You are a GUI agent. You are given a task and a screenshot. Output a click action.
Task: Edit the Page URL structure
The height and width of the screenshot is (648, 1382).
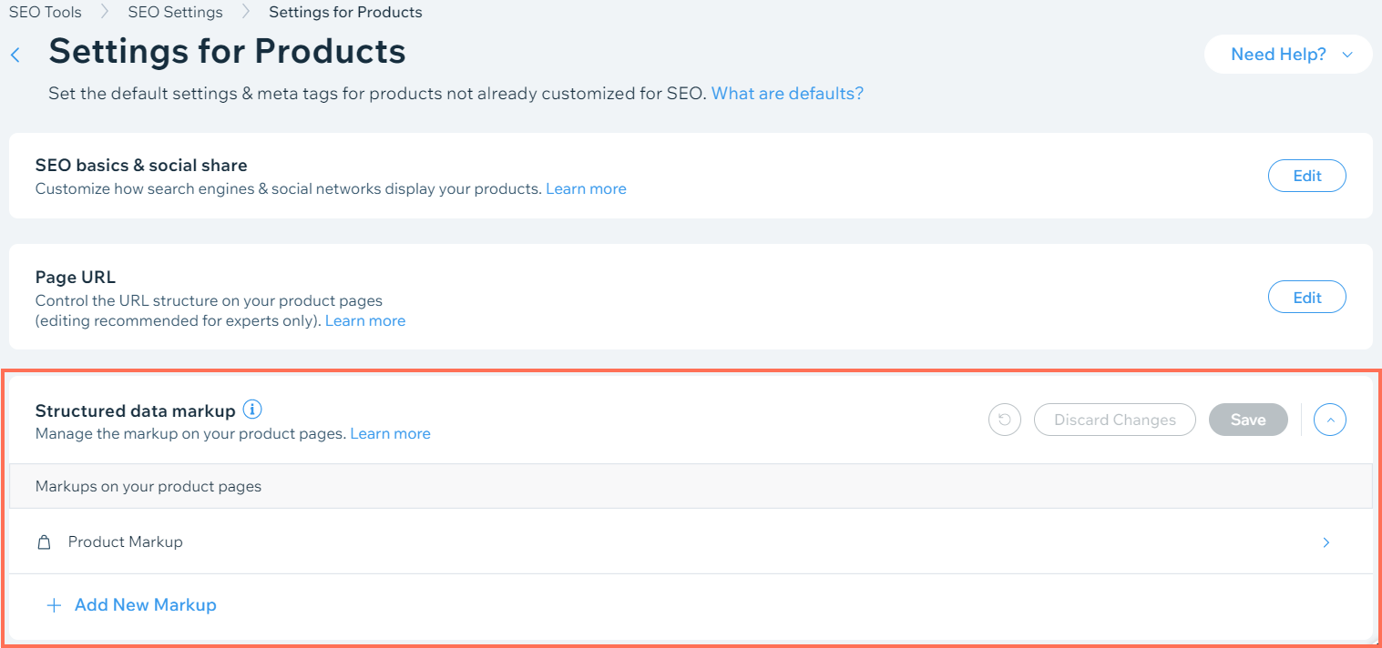tap(1306, 297)
